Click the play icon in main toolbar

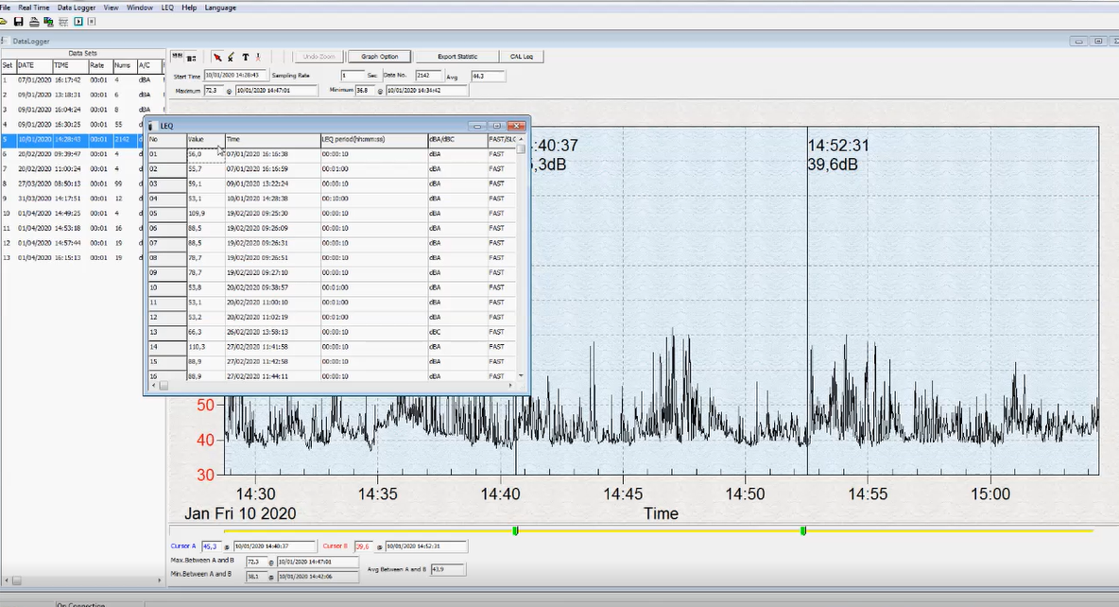point(77,21)
